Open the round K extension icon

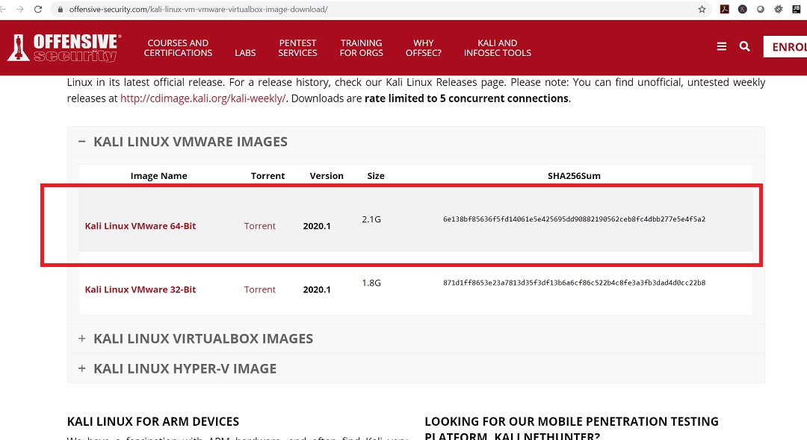[x=743, y=9]
